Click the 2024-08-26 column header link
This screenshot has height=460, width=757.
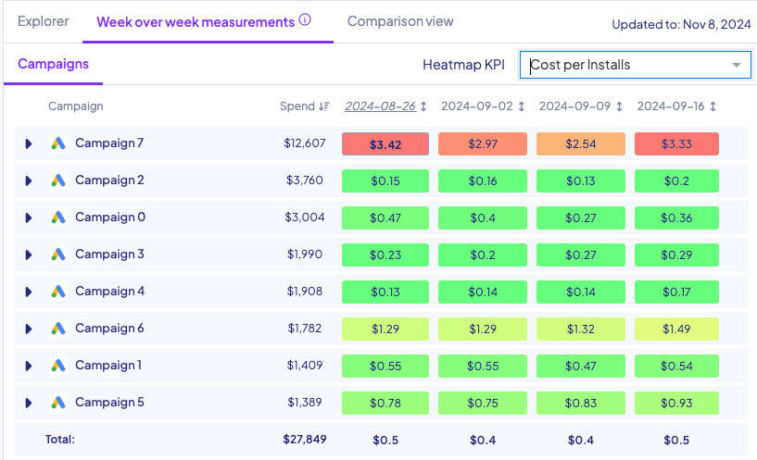pos(380,106)
